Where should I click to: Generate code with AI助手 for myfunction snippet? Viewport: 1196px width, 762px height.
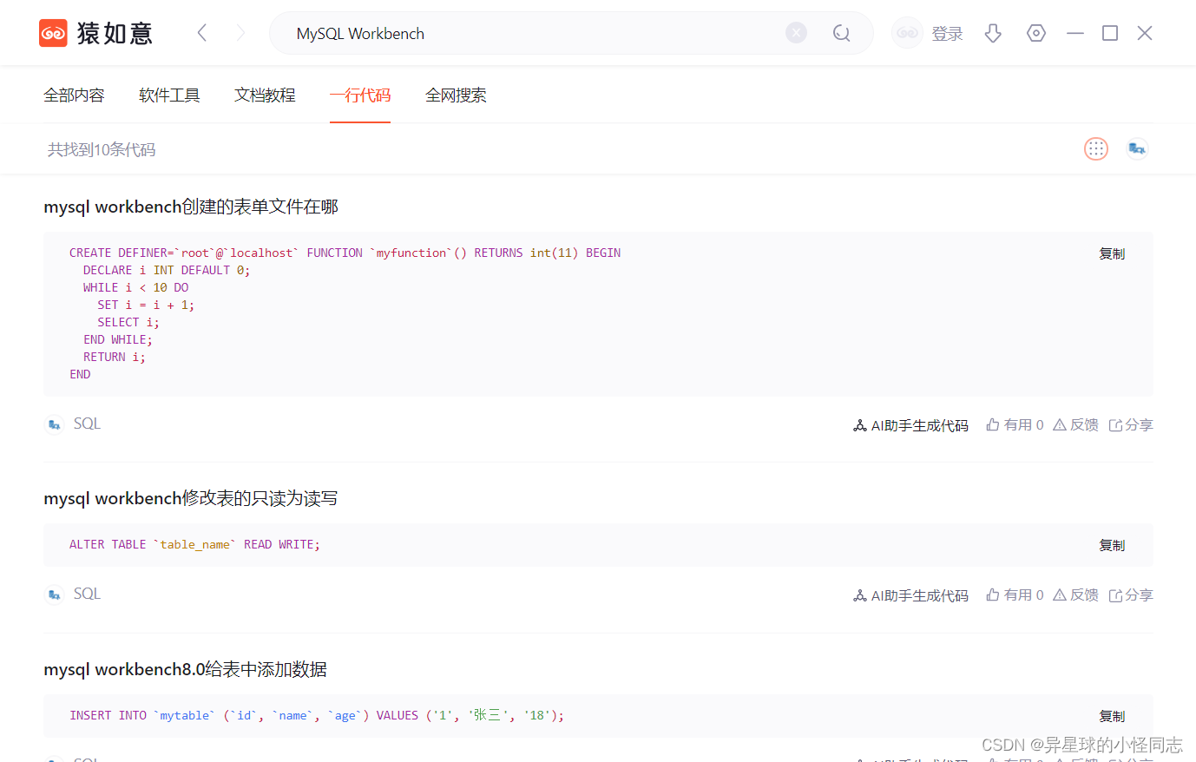coord(910,425)
